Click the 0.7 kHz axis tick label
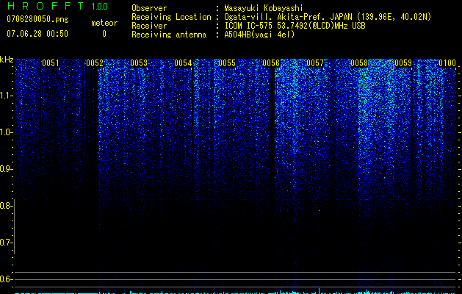 coord(6,243)
